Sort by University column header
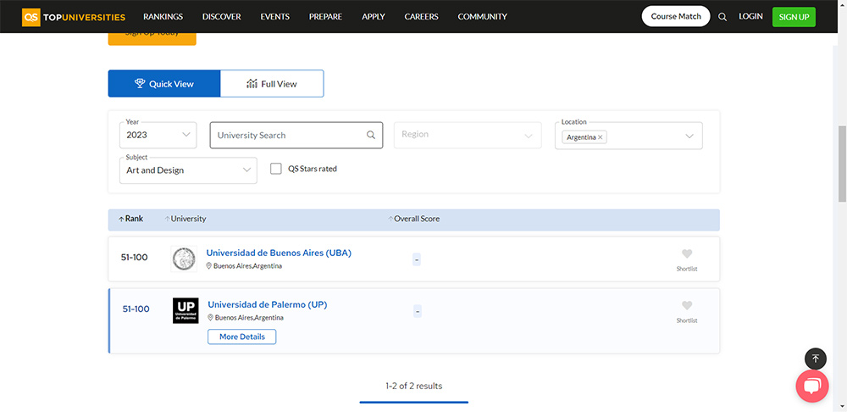This screenshot has width=847, height=412. [185, 219]
